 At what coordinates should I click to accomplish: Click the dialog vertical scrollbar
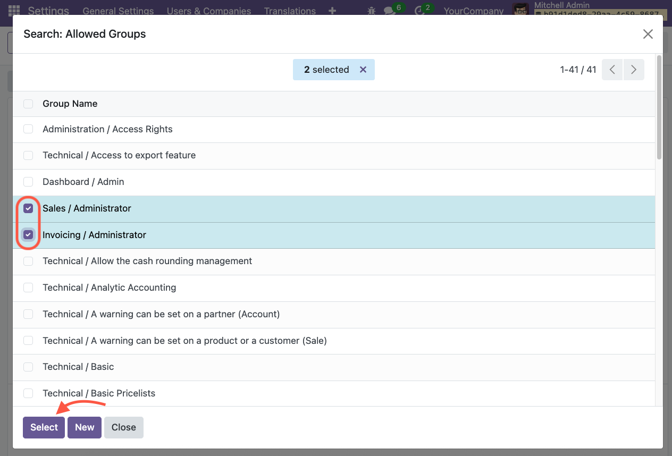(x=659, y=106)
